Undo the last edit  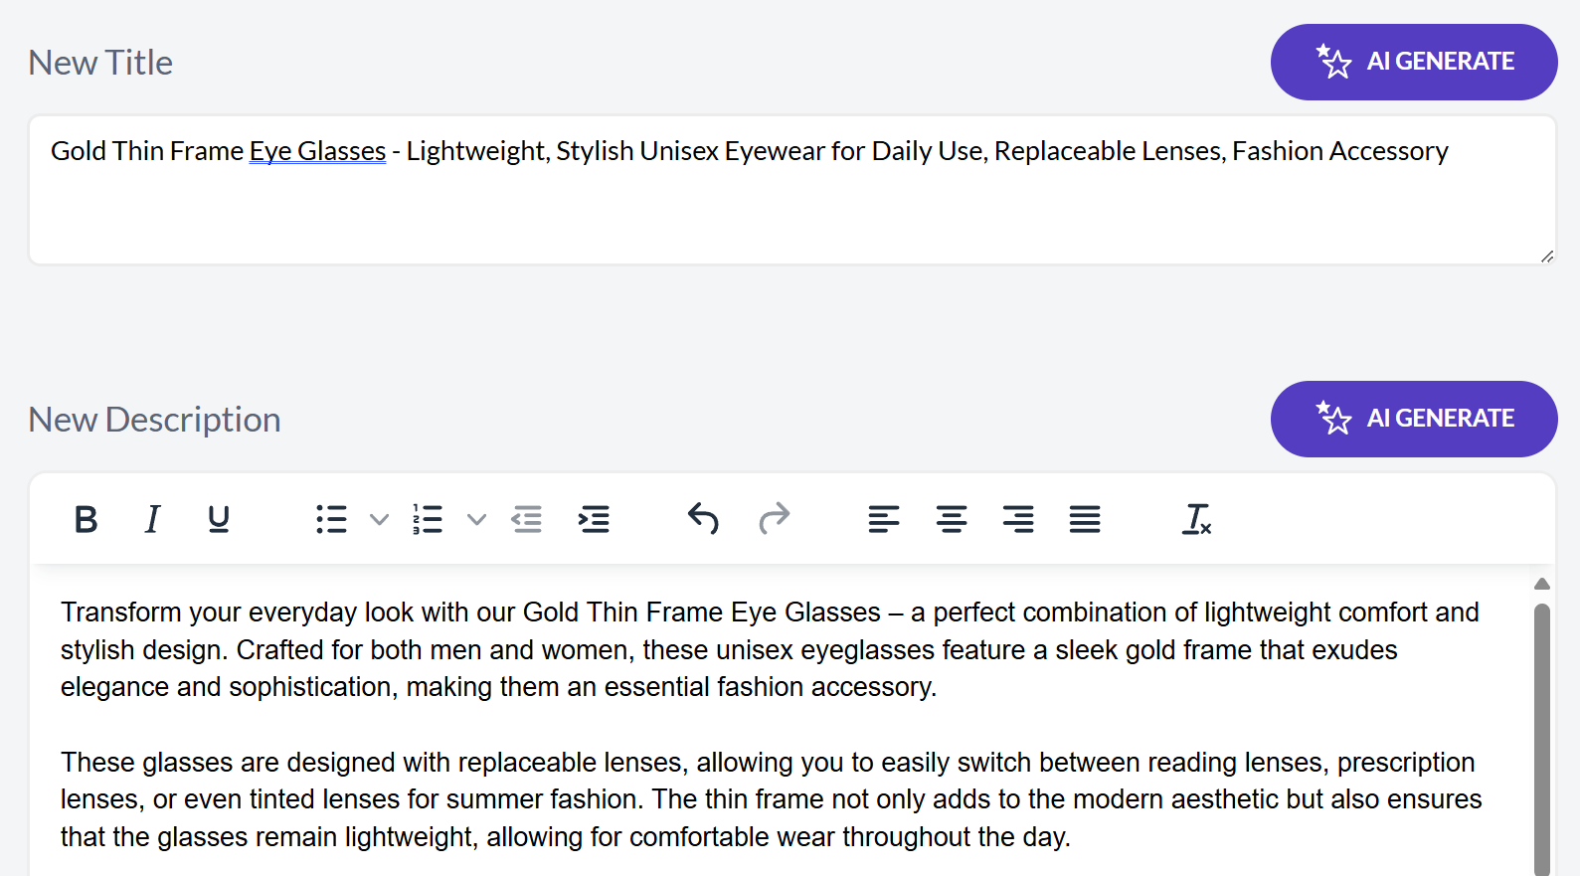703,519
